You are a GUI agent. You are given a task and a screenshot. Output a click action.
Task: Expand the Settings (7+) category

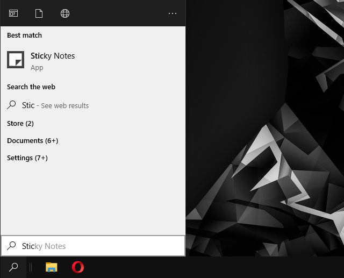(27, 158)
